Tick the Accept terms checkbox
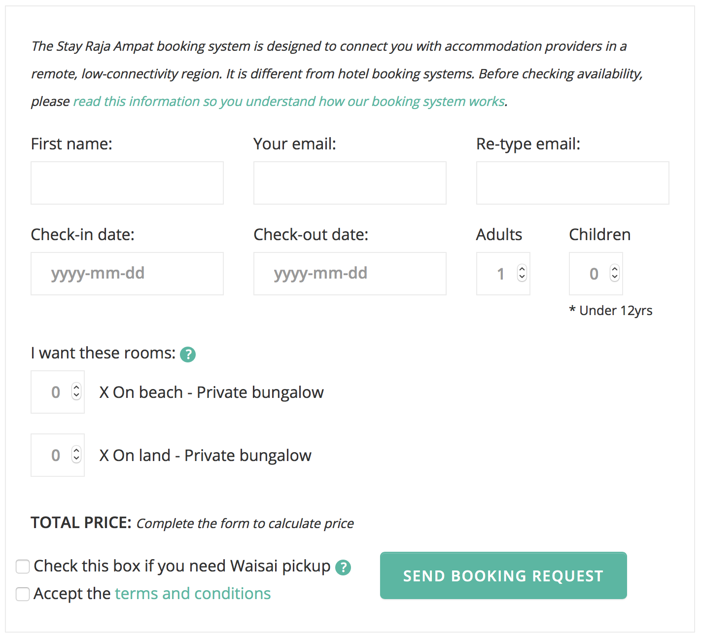701x641 pixels. click(23, 594)
